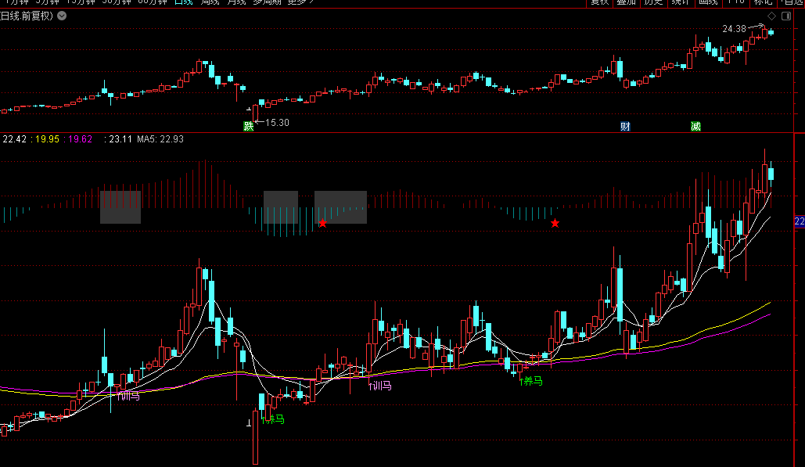This screenshot has width=805, height=467.
Task: Click the blue price tag on right axis
Action: (x=800, y=222)
